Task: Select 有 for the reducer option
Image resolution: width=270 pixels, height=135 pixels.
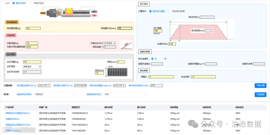Action: 164,59
